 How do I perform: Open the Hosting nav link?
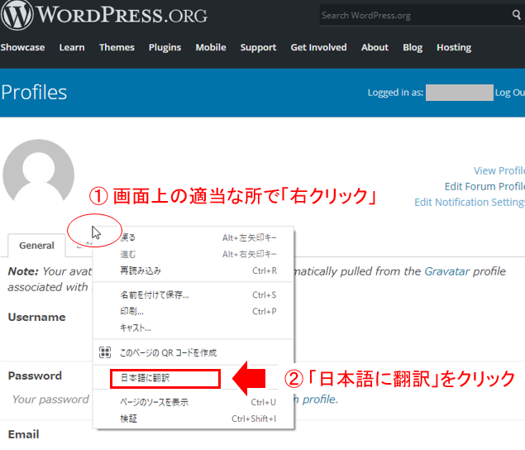click(454, 48)
